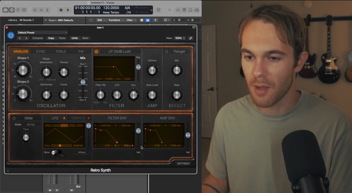The width and height of the screenshot is (352, 193).
Task: Open the View 100% size dropdown
Action: (x=180, y=38)
